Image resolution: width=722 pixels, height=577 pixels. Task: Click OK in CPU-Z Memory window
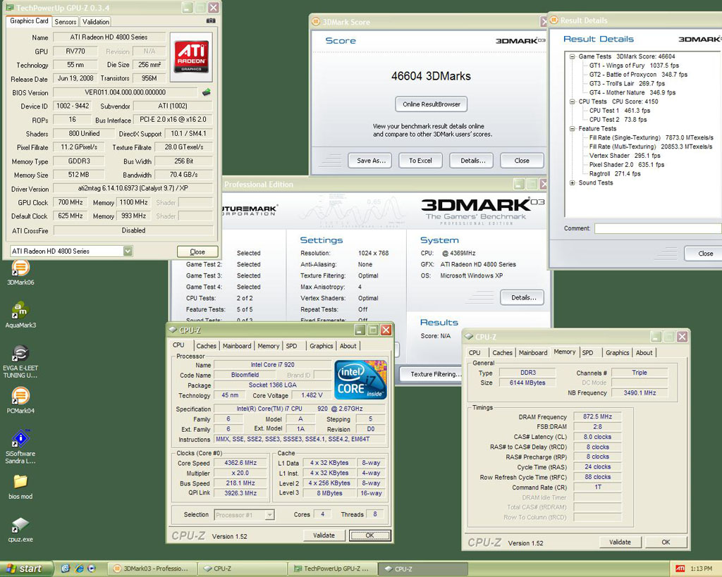click(x=666, y=542)
